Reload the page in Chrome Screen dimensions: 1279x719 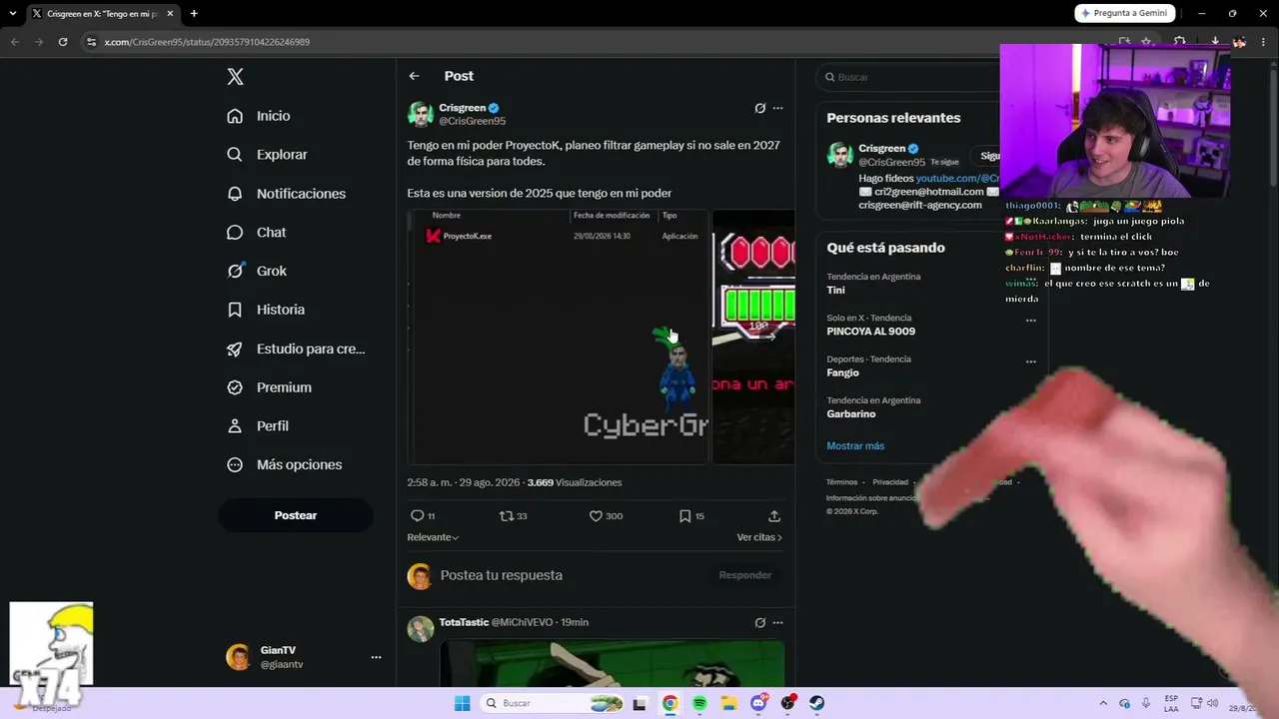[x=63, y=42]
